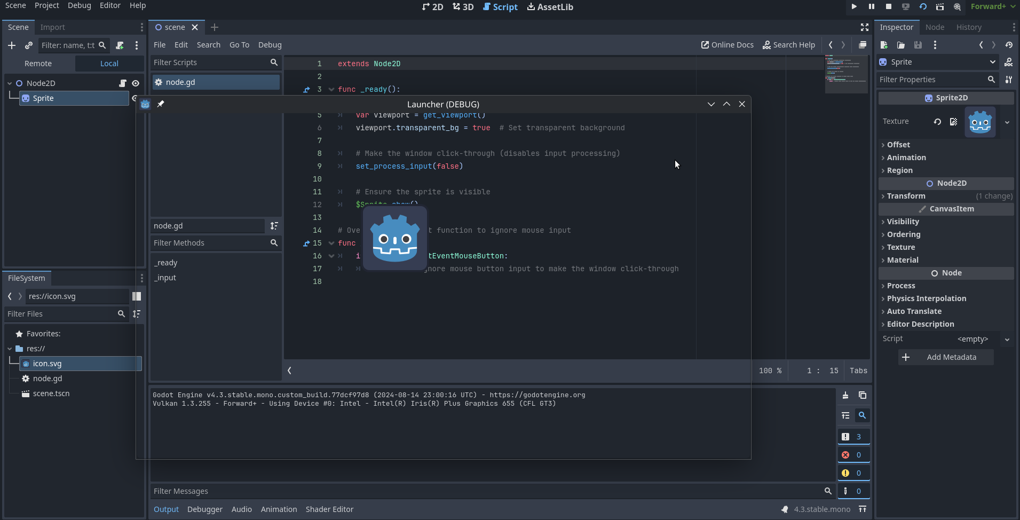This screenshot has width=1020, height=520.
Task: Click the Add Metadata button
Action: (946, 357)
